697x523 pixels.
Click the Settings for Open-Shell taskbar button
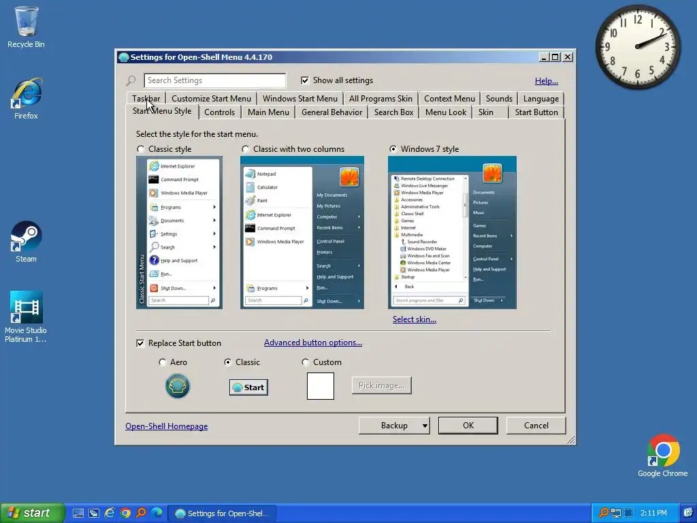click(x=223, y=513)
